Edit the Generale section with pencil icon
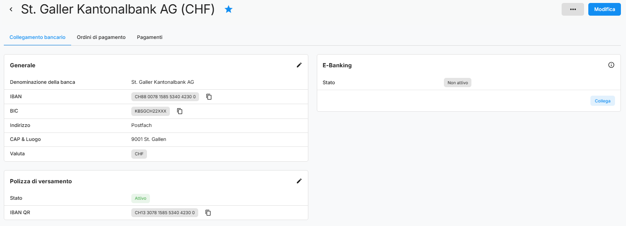This screenshot has height=226, width=626. [299, 65]
